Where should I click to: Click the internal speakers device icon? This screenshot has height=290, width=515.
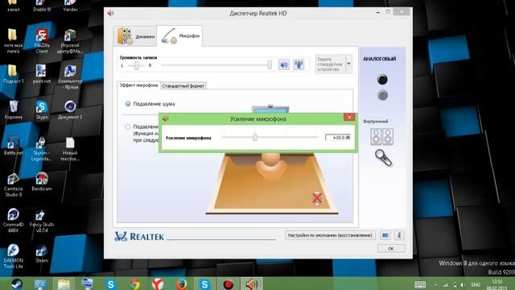pos(382,137)
